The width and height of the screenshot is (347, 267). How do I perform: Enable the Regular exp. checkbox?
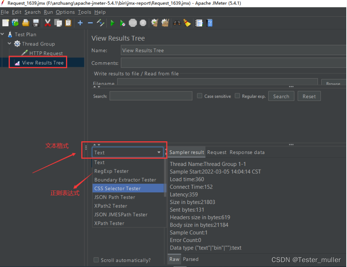coord(237,96)
